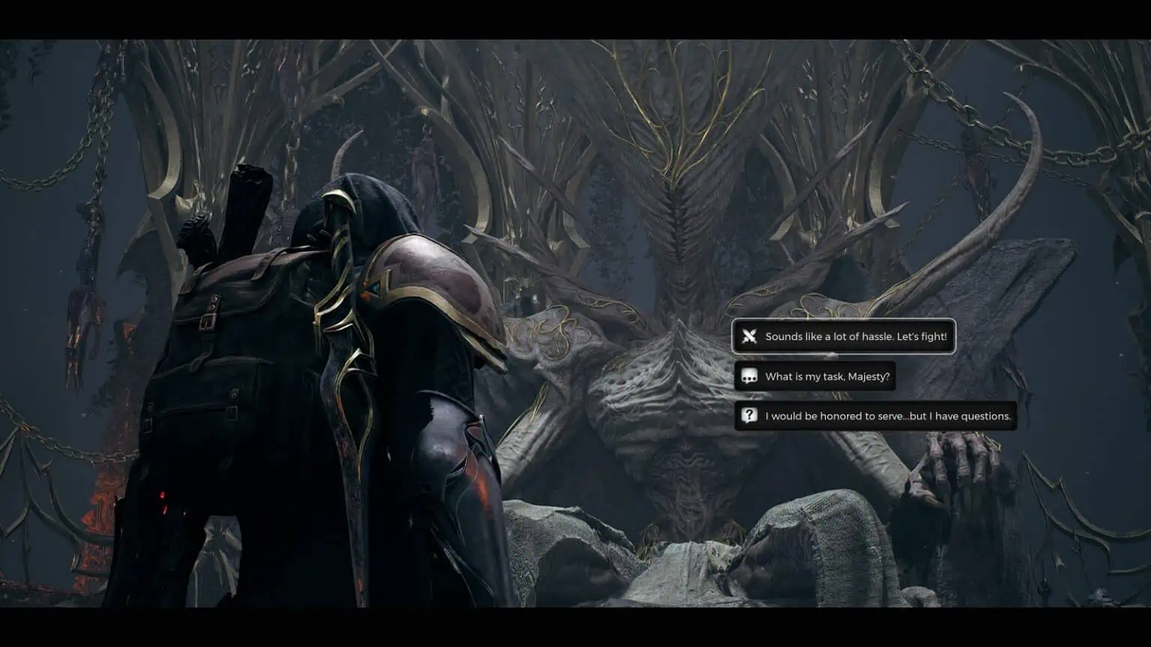The height and width of the screenshot is (647, 1151).
Task: Click the crossed swords fight icon
Action: tap(749, 336)
